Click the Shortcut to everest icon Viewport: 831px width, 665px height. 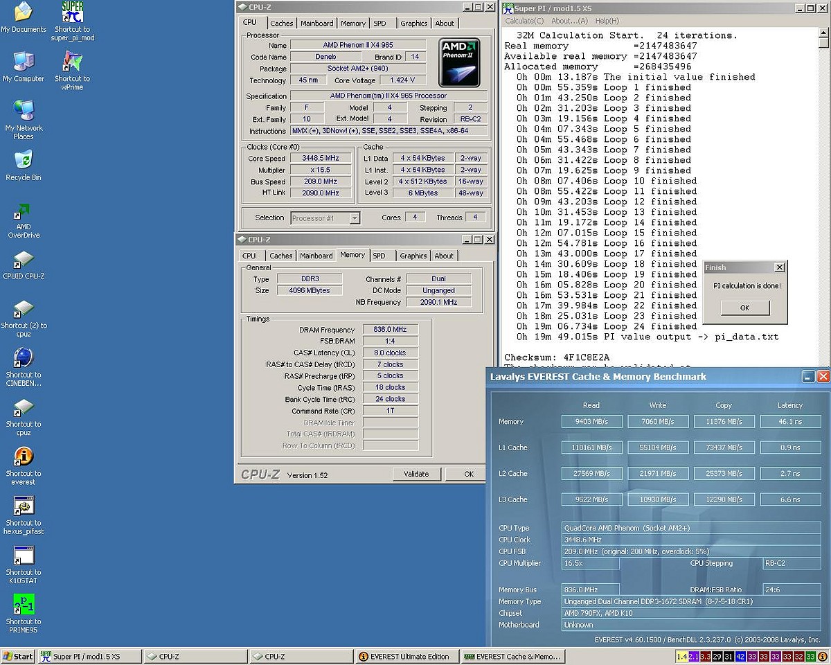[x=24, y=466]
